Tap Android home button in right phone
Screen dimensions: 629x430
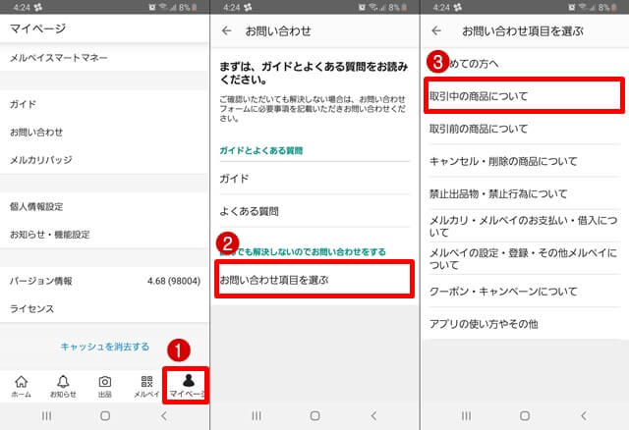pos(525,416)
